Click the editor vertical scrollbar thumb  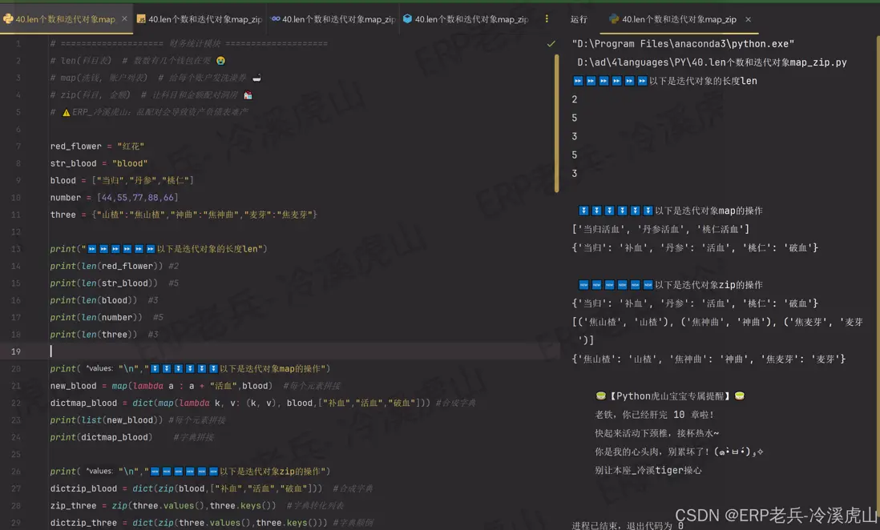pyautogui.click(x=557, y=123)
